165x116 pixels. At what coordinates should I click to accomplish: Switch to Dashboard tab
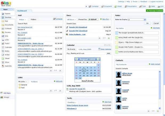coord(22,11)
